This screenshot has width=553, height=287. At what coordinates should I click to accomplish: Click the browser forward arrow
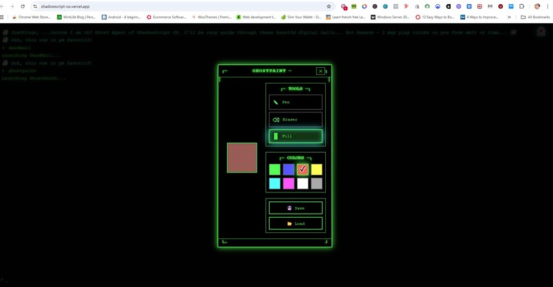tap(12, 6)
